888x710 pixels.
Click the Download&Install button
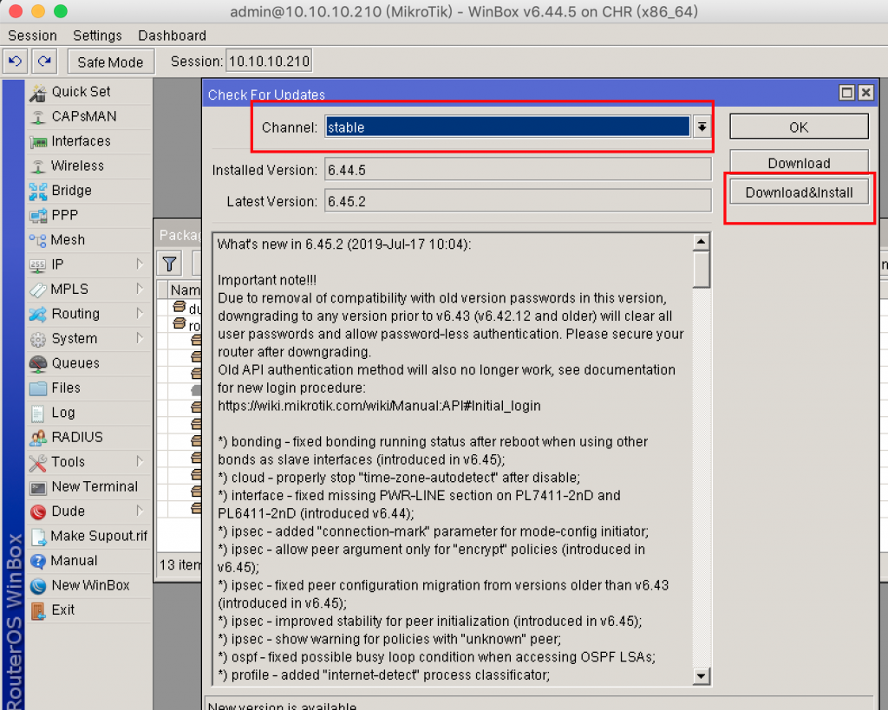799,192
